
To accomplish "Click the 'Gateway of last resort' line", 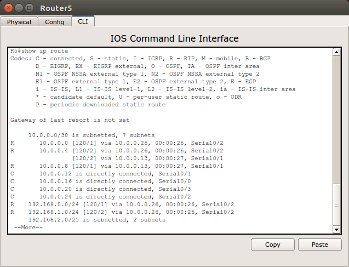I will [70, 120].
